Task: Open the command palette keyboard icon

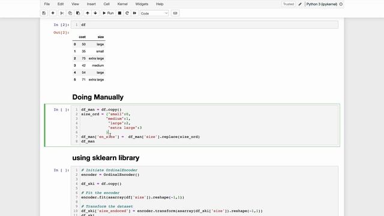Action: pyautogui.click(x=175, y=13)
